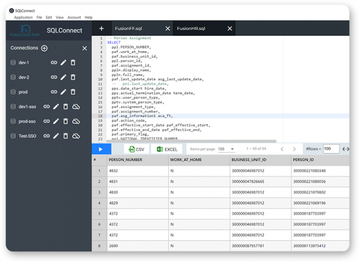This screenshot has height=262, width=359.
Task: Open the Application menu
Action: pyautogui.click(x=24, y=17)
